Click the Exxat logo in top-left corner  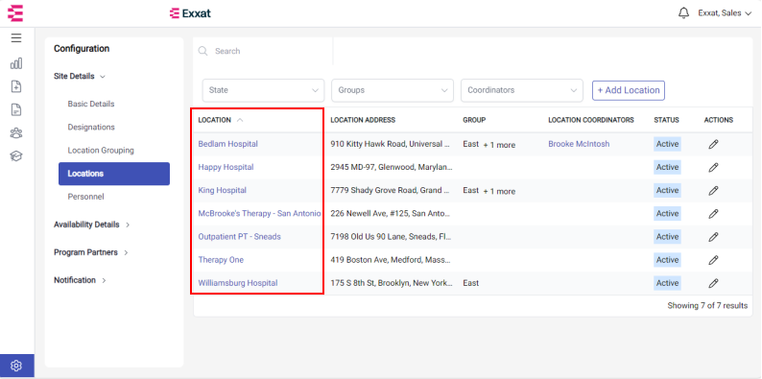pos(15,12)
